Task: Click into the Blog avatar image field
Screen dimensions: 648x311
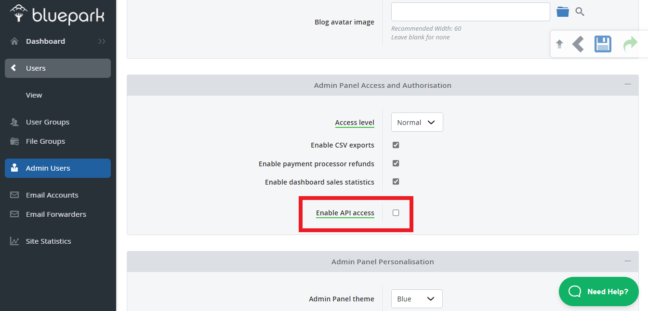Action: click(470, 12)
